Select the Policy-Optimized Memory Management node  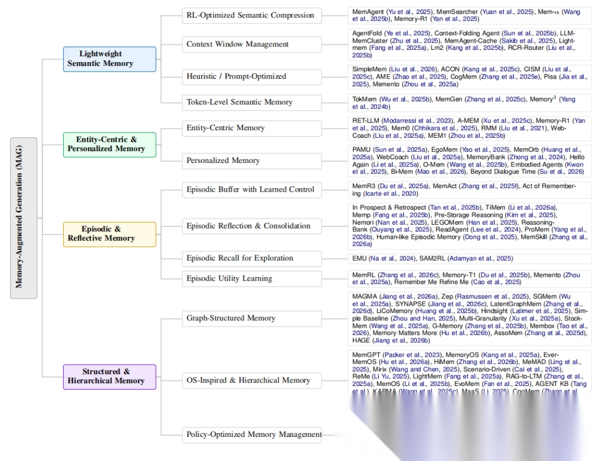[x=252, y=435]
